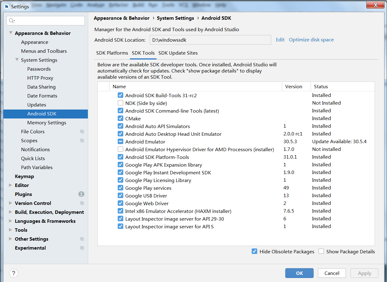
Task: Uncheck Android SDK Build-Tools 31-rc2
Action: pos(120,95)
